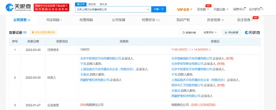Switch to the 公司发展 tab

[x=119, y=20]
